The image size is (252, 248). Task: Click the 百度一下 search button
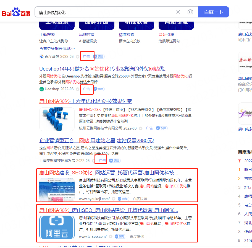click(213, 12)
